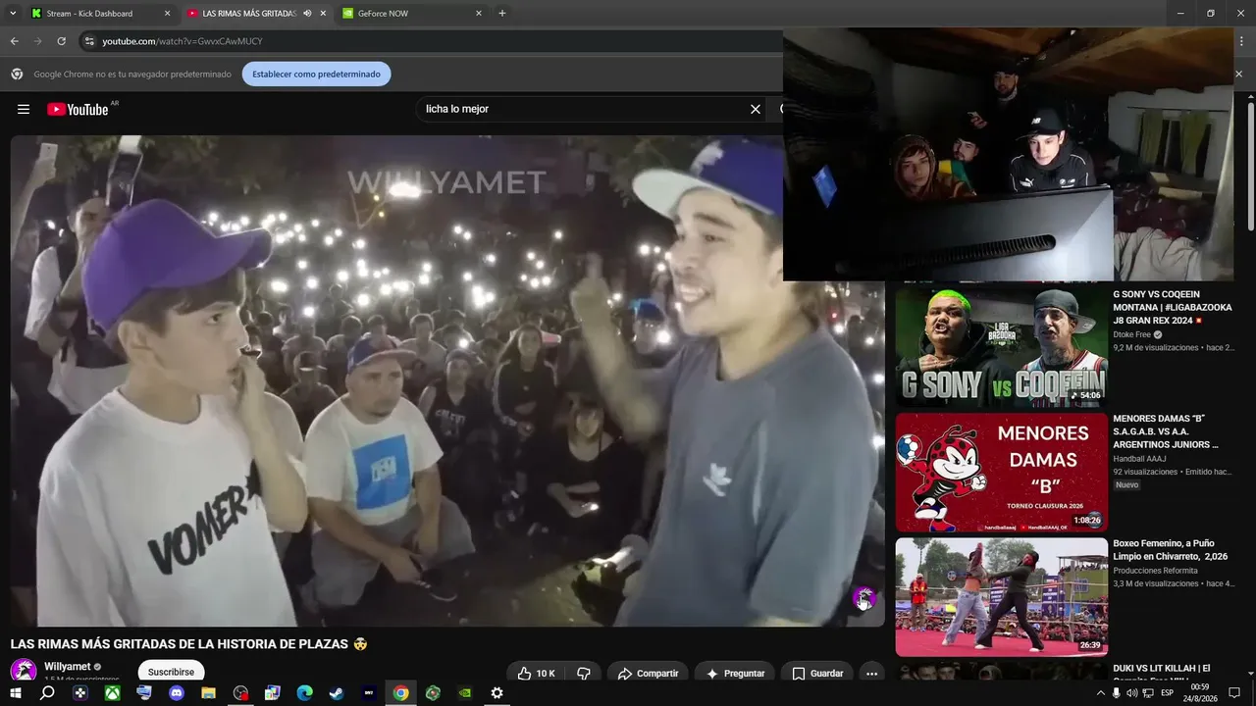Image resolution: width=1256 pixels, height=706 pixels.
Task: Click the main video player
Action: point(447,380)
